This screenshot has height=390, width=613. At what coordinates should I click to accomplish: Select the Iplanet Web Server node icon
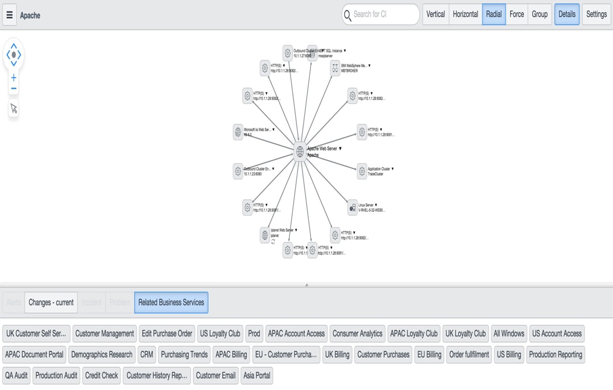pos(264,235)
